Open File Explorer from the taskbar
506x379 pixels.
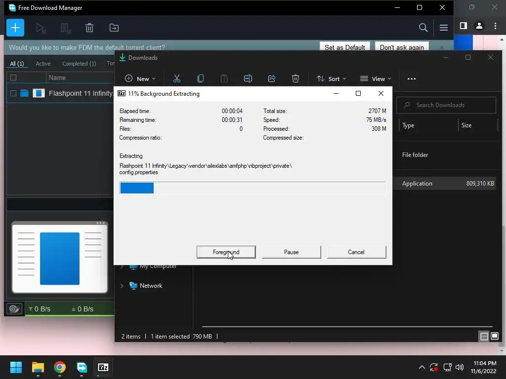coord(38,367)
